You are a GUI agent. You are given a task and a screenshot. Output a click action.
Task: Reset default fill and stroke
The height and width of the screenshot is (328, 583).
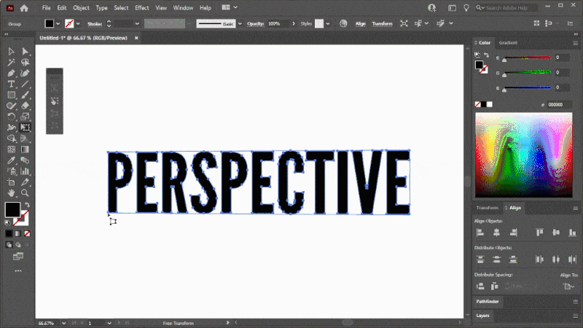pos(7,223)
